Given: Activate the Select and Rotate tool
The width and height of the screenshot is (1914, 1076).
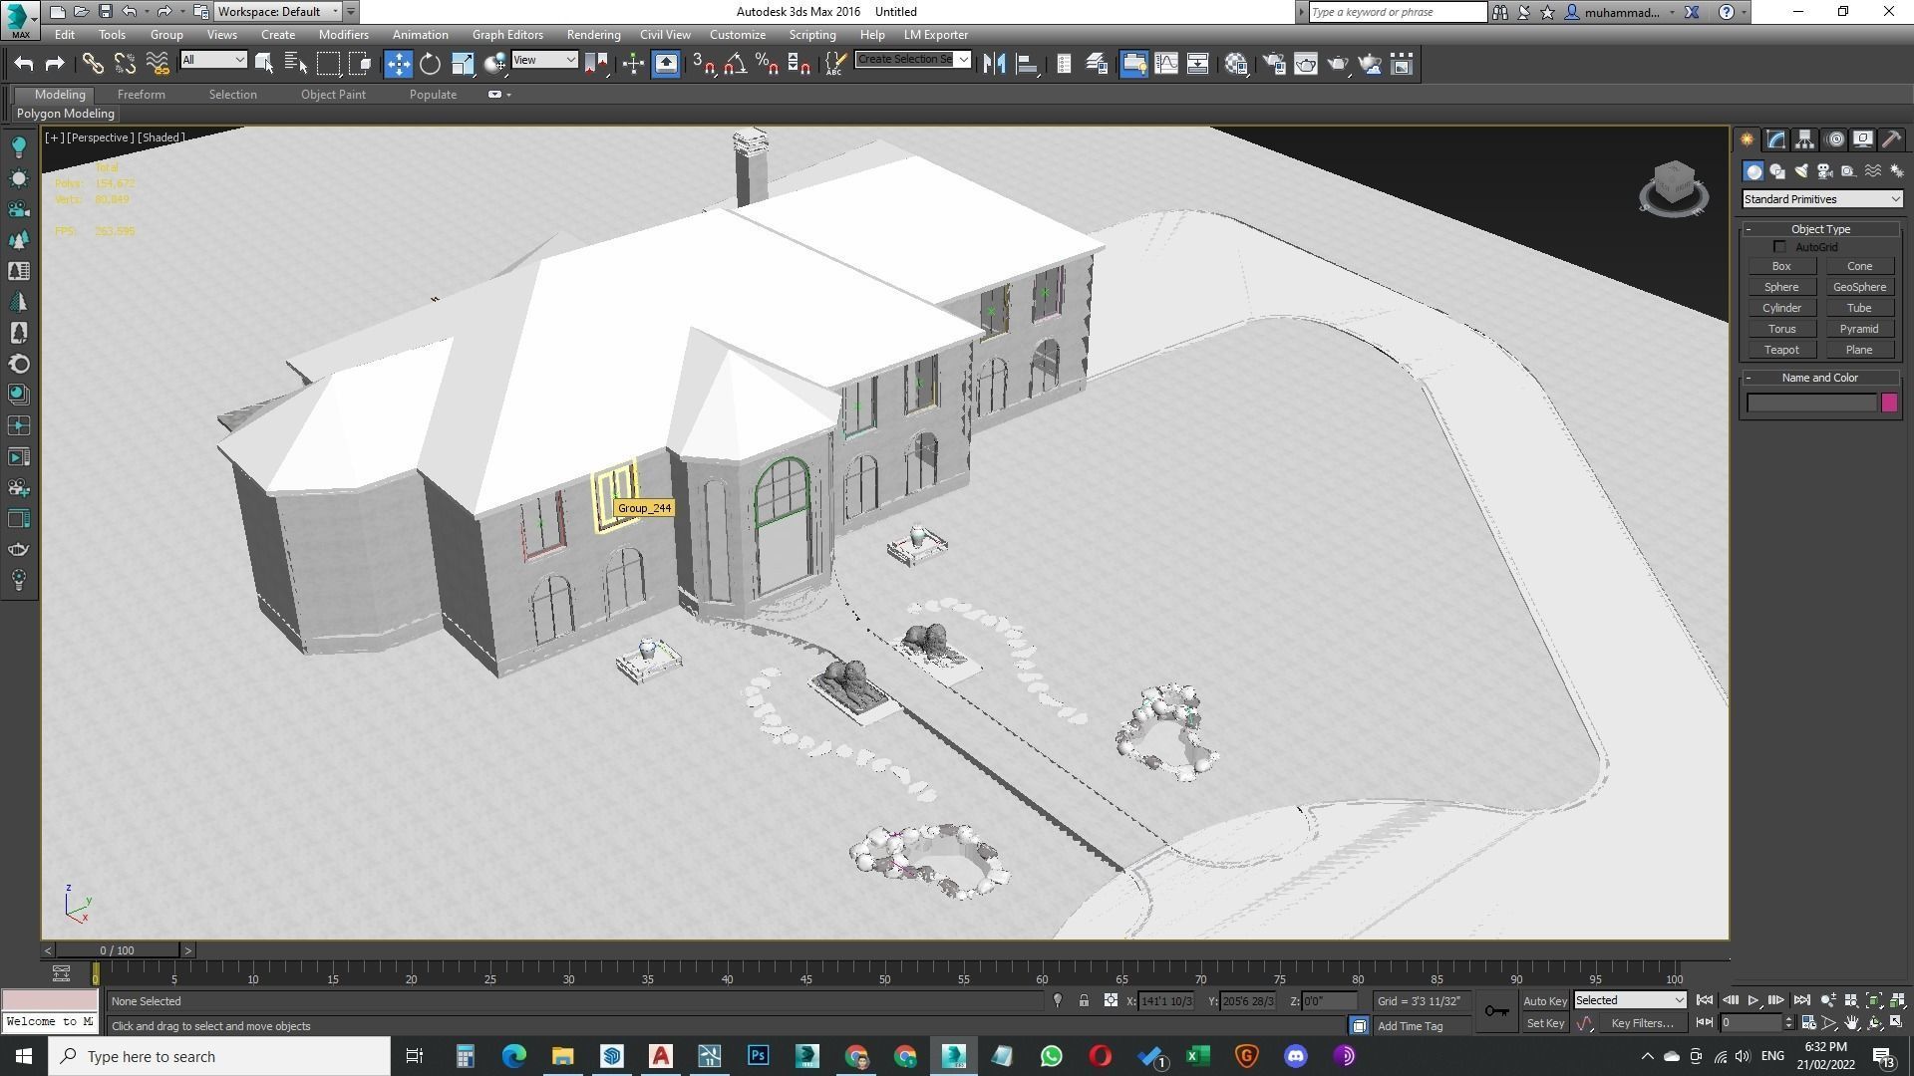Looking at the screenshot, I should [x=430, y=65].
